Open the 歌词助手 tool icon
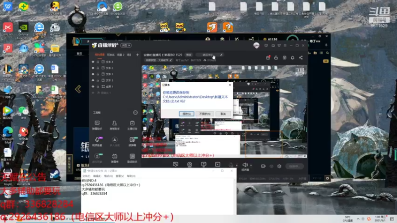 tap(132, 158)
